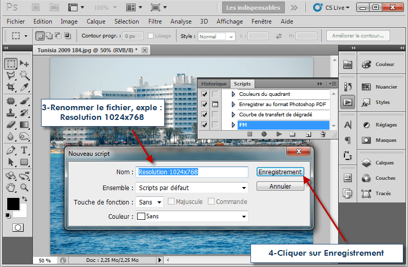Open the Touche de fonction dropdown
This screenshot has width=408, height=267.
click(150, 202)
